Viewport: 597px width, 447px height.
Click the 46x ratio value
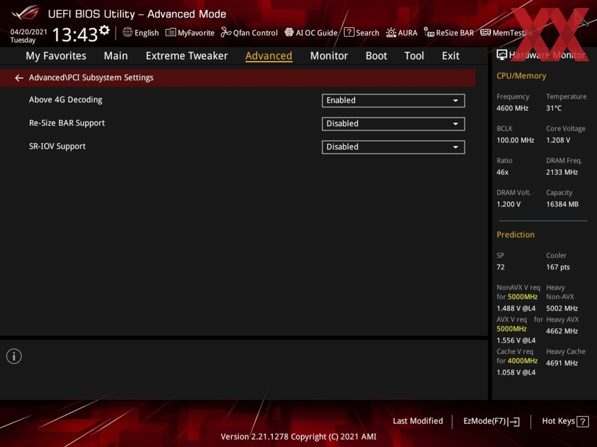tap(502, 172)
